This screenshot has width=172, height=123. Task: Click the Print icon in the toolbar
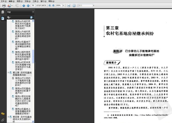(4, 5)
